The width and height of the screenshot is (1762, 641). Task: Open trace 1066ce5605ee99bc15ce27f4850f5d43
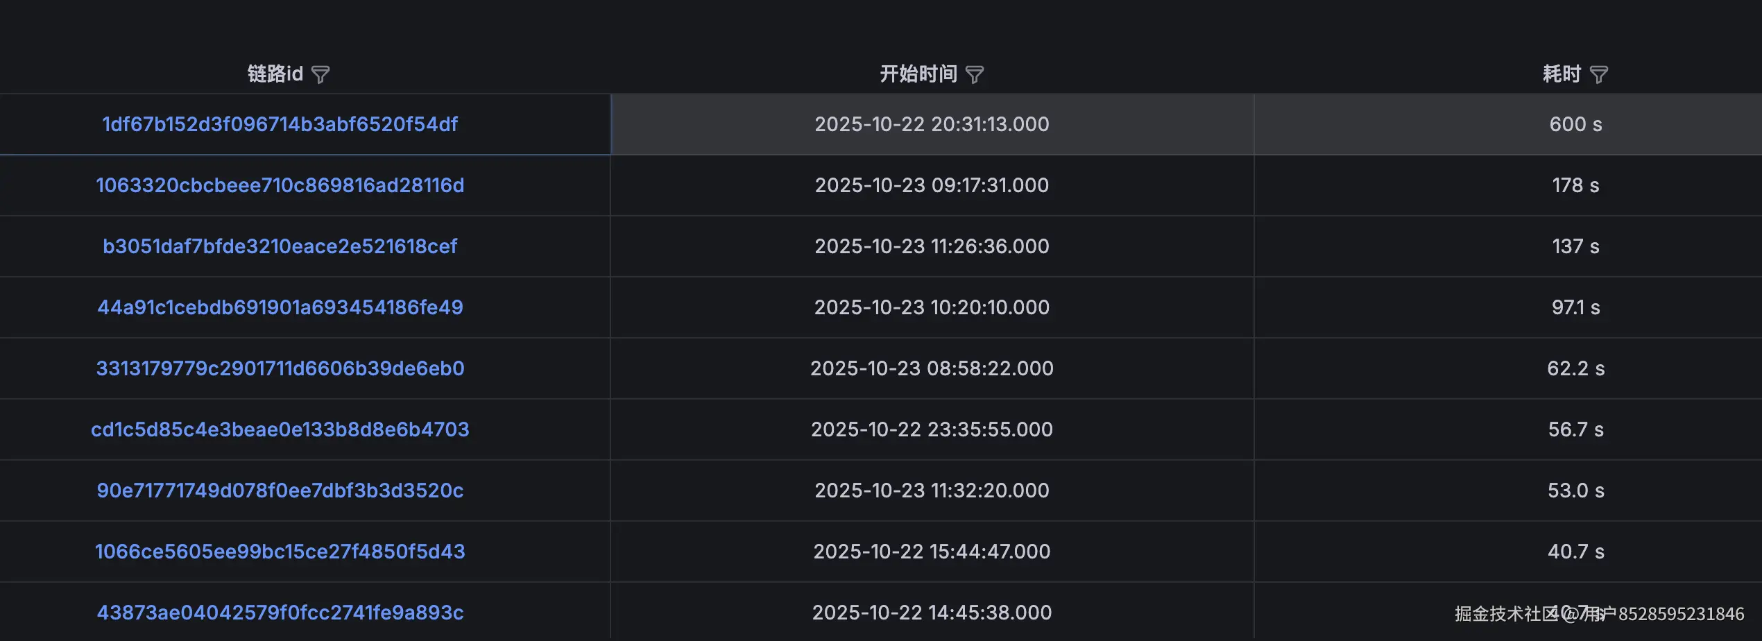point(280,552)
